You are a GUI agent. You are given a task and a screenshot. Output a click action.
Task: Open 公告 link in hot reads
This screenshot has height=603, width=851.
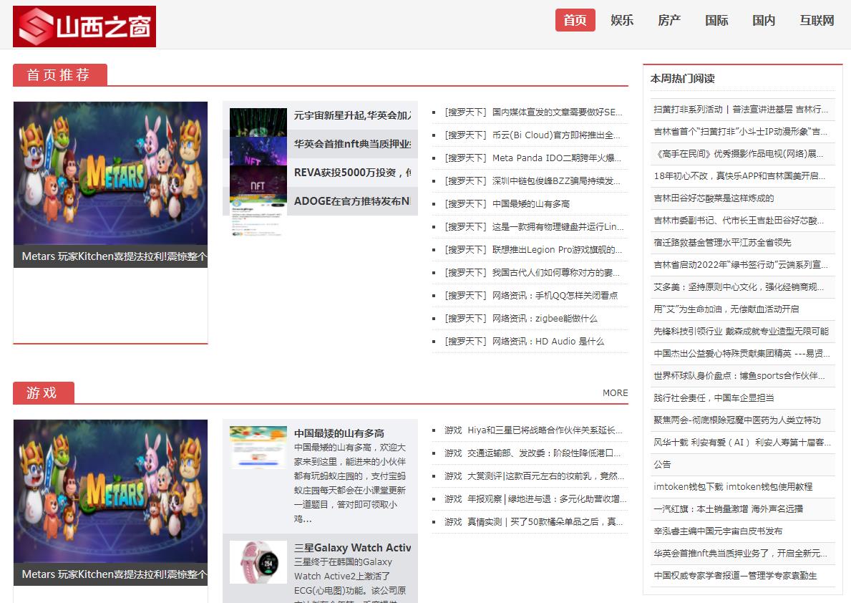pos(662,465)
